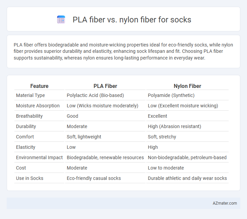Open the AZmater.com footer link

click(x=225, y=203)
